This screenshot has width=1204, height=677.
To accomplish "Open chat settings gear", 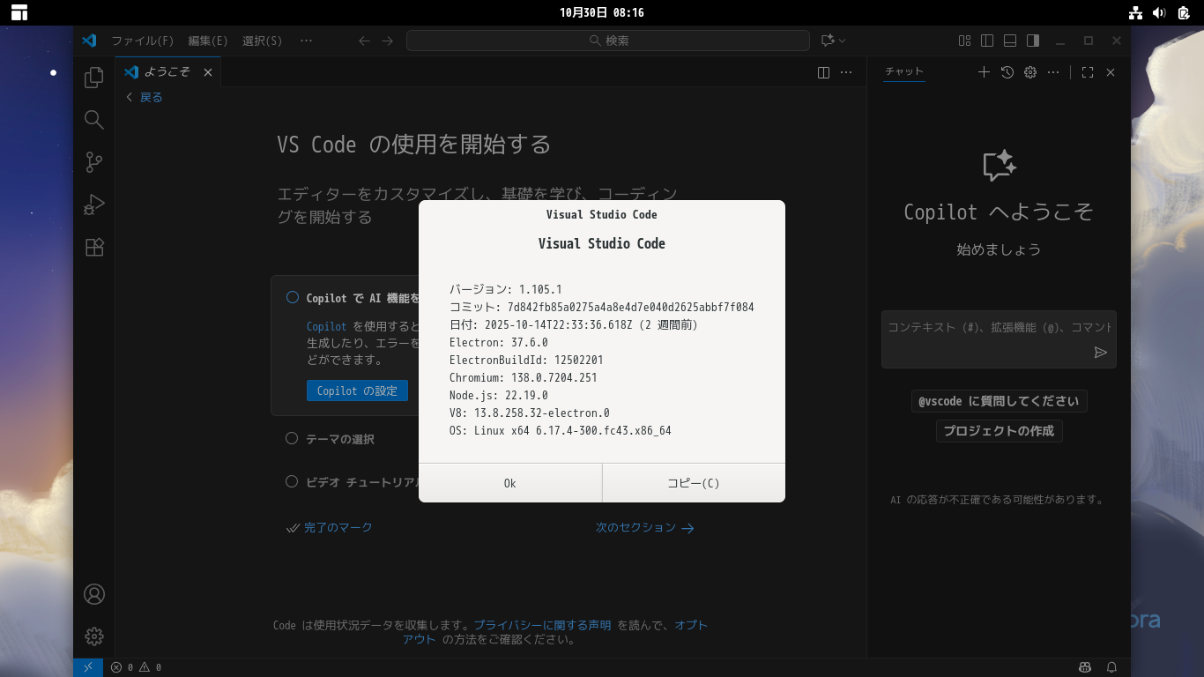I will click(1030, 72).
